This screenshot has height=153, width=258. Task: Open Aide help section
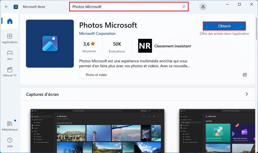[x=10, y=143]
